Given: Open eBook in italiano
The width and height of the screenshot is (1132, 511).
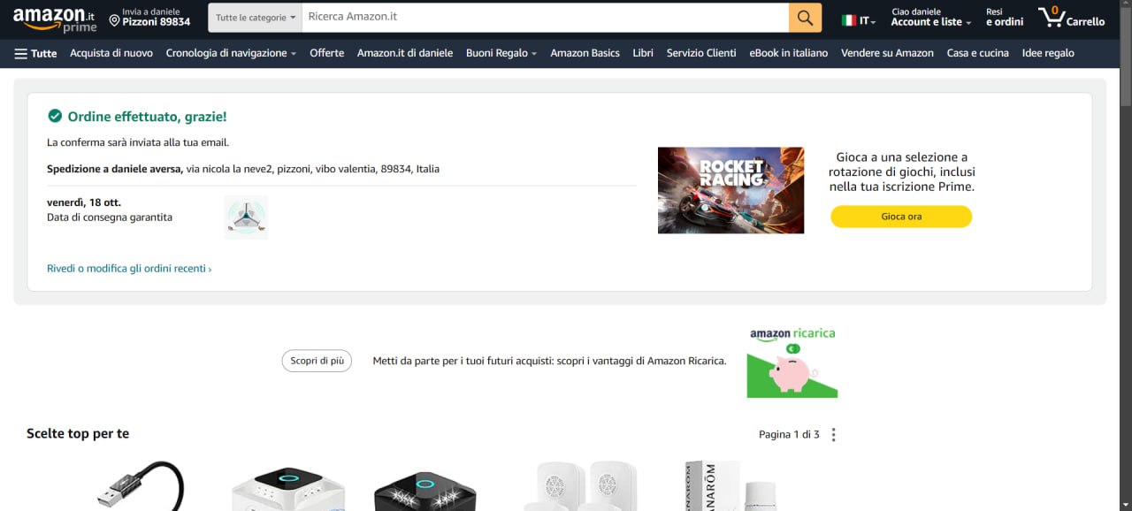Looking at the screenshot, I should click(x=789, y=53).
